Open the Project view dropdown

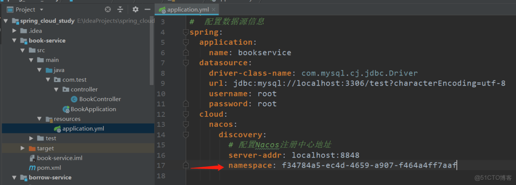(41, 10)
